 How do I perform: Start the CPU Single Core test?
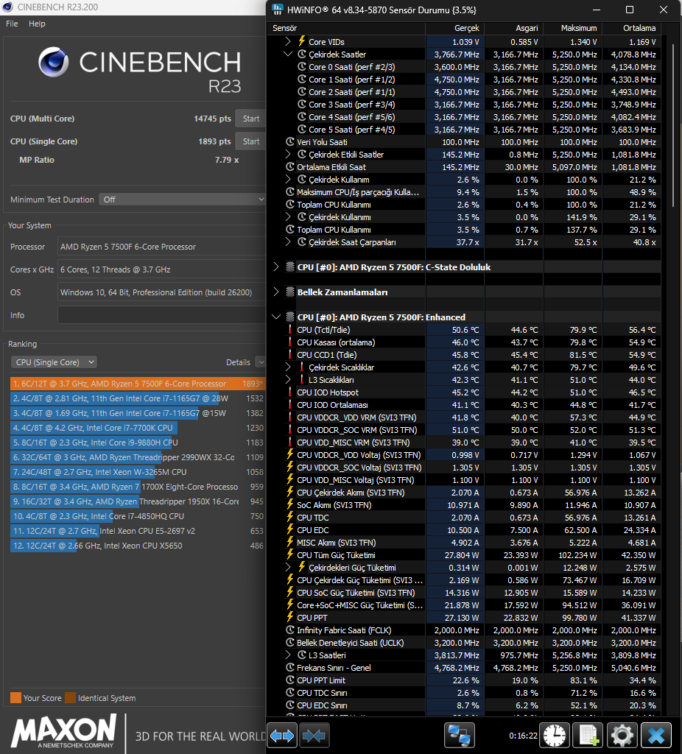250,141
